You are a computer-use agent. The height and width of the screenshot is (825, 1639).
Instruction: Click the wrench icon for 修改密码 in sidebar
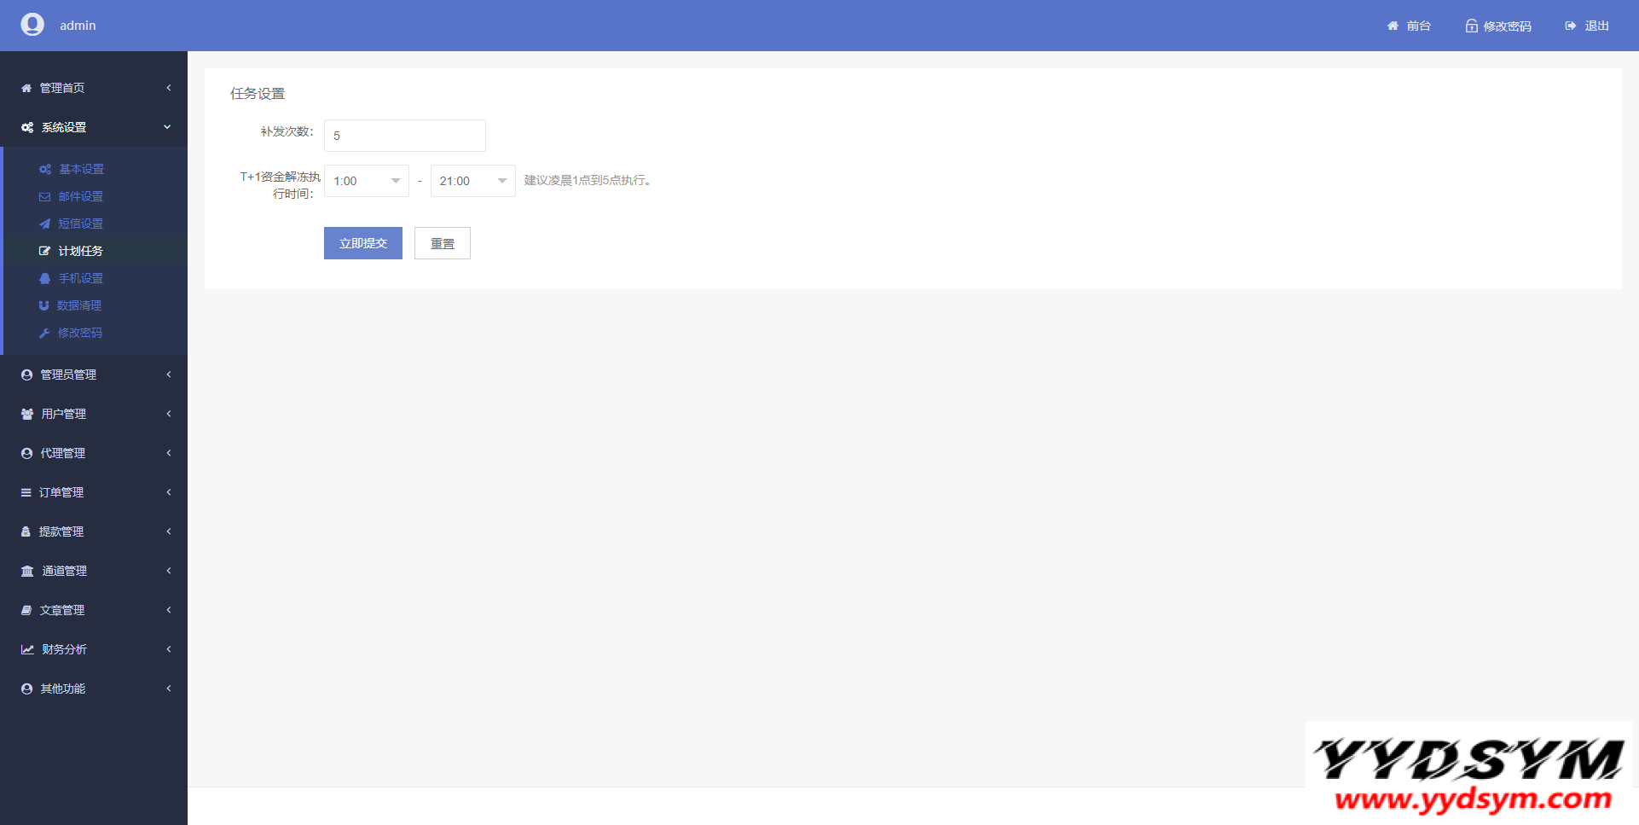(x=44, y=333)
